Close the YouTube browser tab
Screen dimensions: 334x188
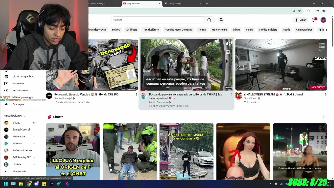(159, 4)
